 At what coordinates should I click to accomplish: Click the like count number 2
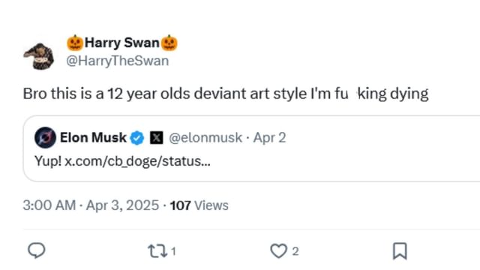pyautogui.click(x=295, y=251)
